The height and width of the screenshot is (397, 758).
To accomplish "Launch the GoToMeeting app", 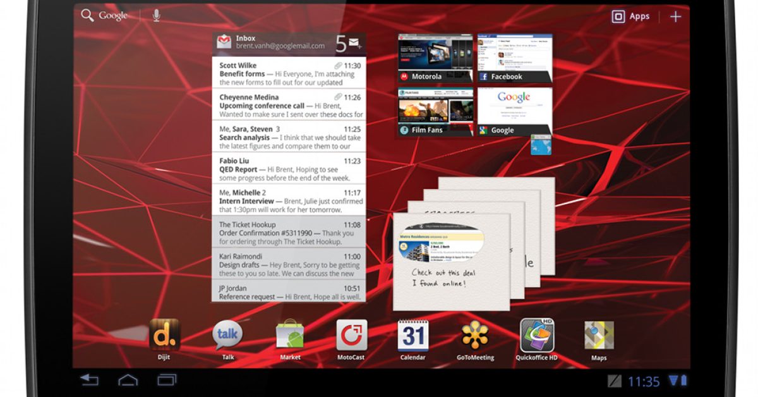I will tap(474, 336).
